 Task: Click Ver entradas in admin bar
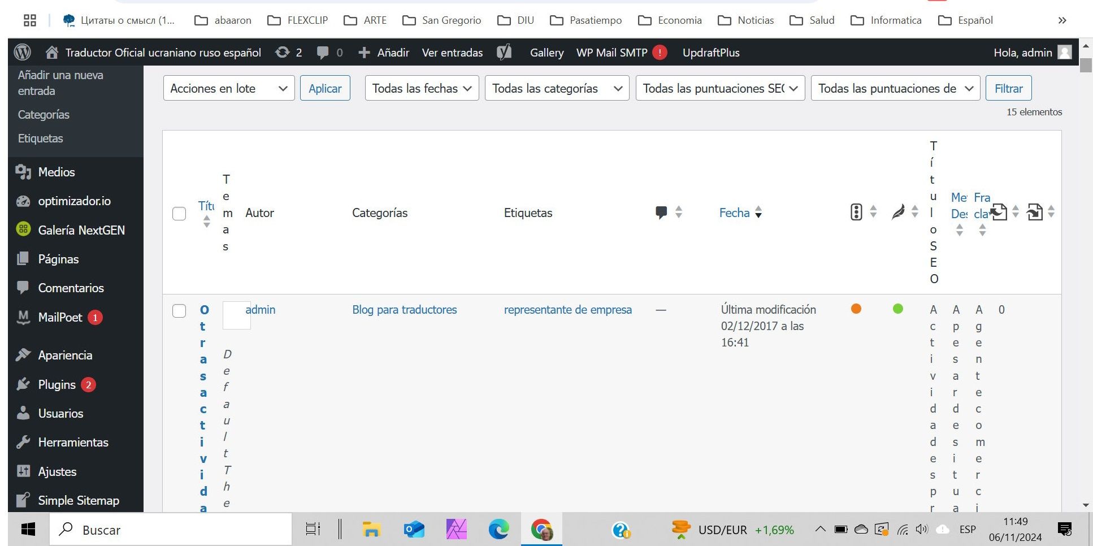[x=452, y=53]
